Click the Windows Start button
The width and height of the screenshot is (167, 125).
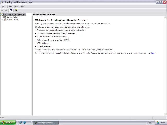(7, 122)
